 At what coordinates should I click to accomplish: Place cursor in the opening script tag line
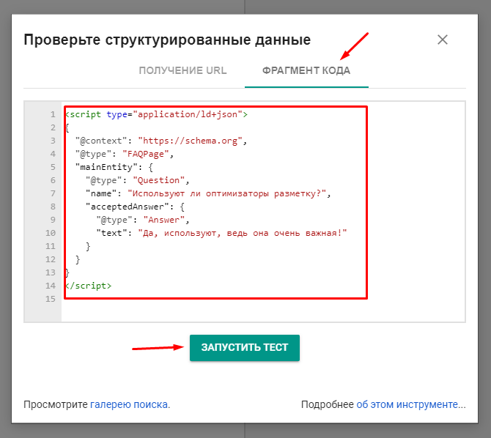pyautogui.click(x=157, y=115)
